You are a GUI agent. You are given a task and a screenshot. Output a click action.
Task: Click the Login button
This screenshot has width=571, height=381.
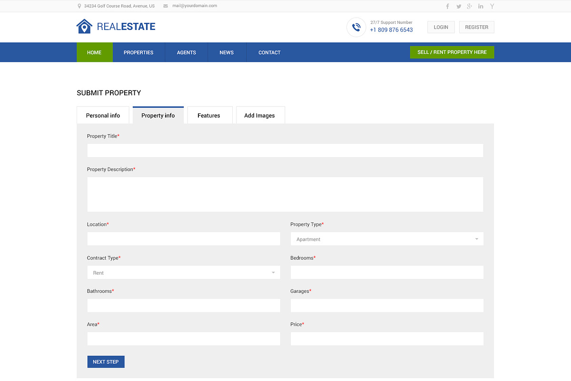441,27
